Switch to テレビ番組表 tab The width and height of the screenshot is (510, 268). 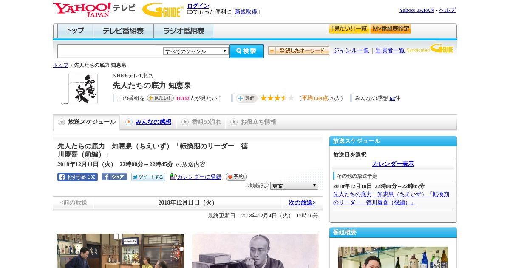click(123, 31)
